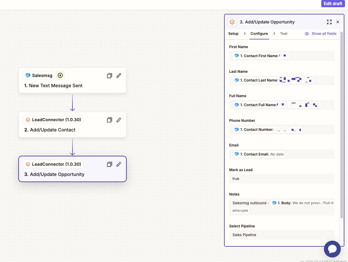The width and height of the screenshot is (348, 262).
Task: Click LeadConnector icon in Add/Update Opportunity step
Action: pos(28,164)
